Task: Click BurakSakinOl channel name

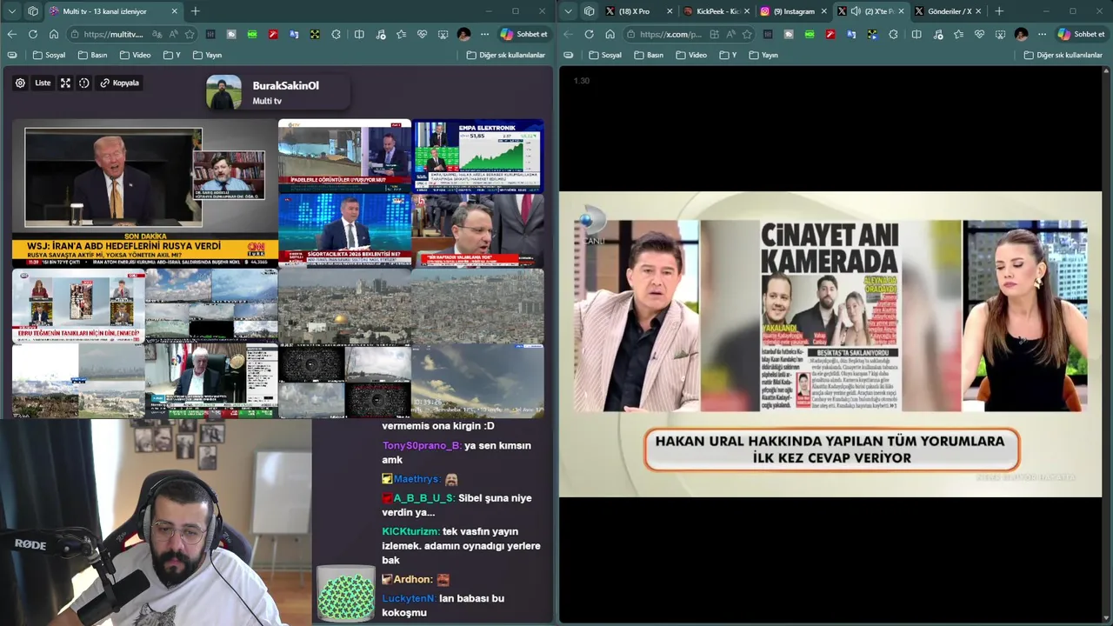Action: point(285,85)
